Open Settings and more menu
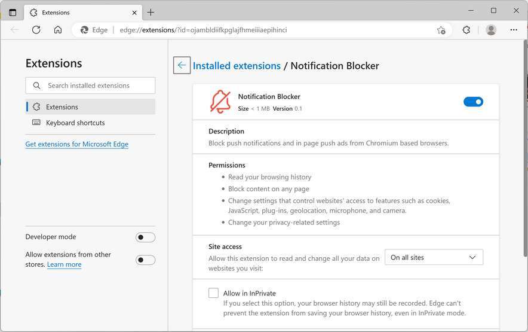The height and width of the screenshot is (332, 528). point(514,30)
